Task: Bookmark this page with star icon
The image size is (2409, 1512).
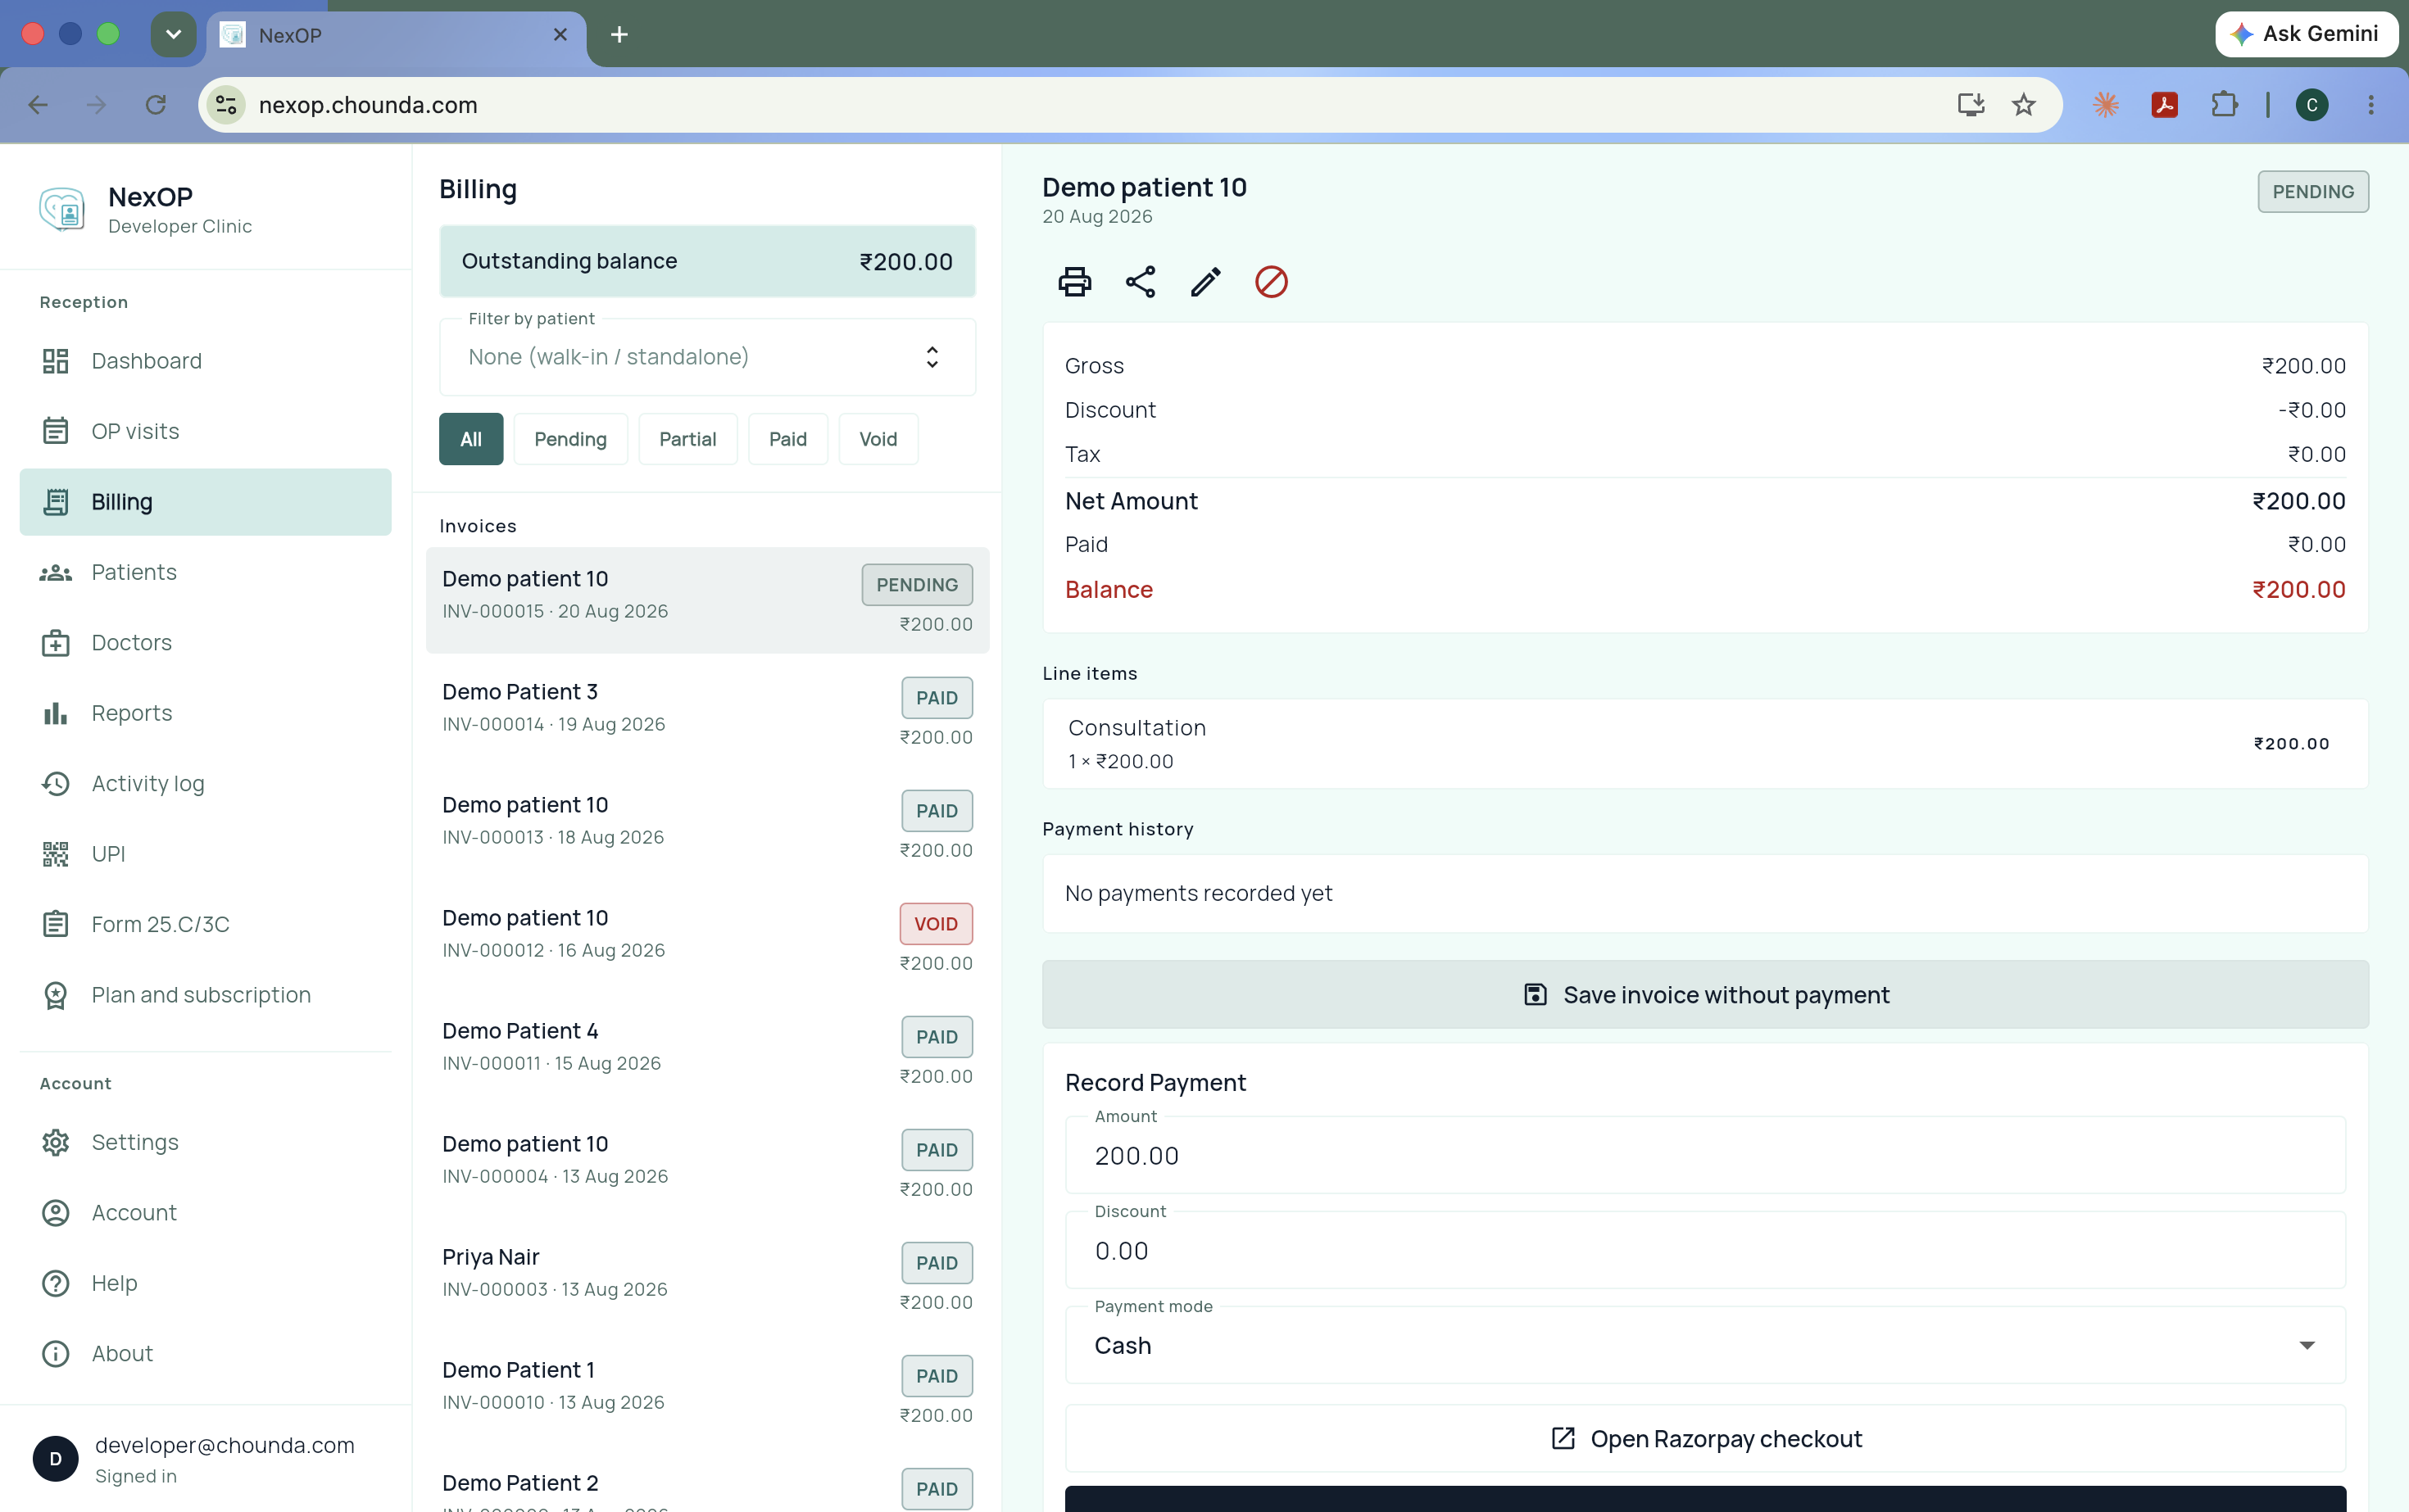Action: click(2023, 105)
